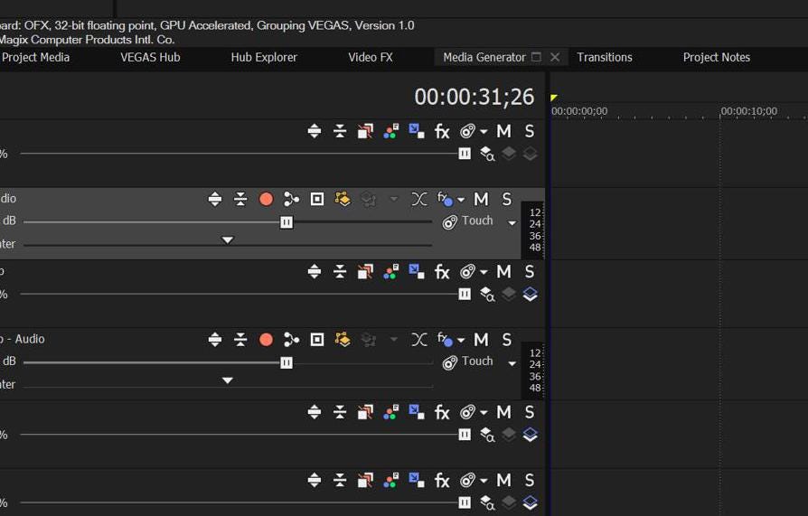The height and width of the screenshot is (516, 808).
Task: Close the Media Generator tab
Action: pos(555,57)
